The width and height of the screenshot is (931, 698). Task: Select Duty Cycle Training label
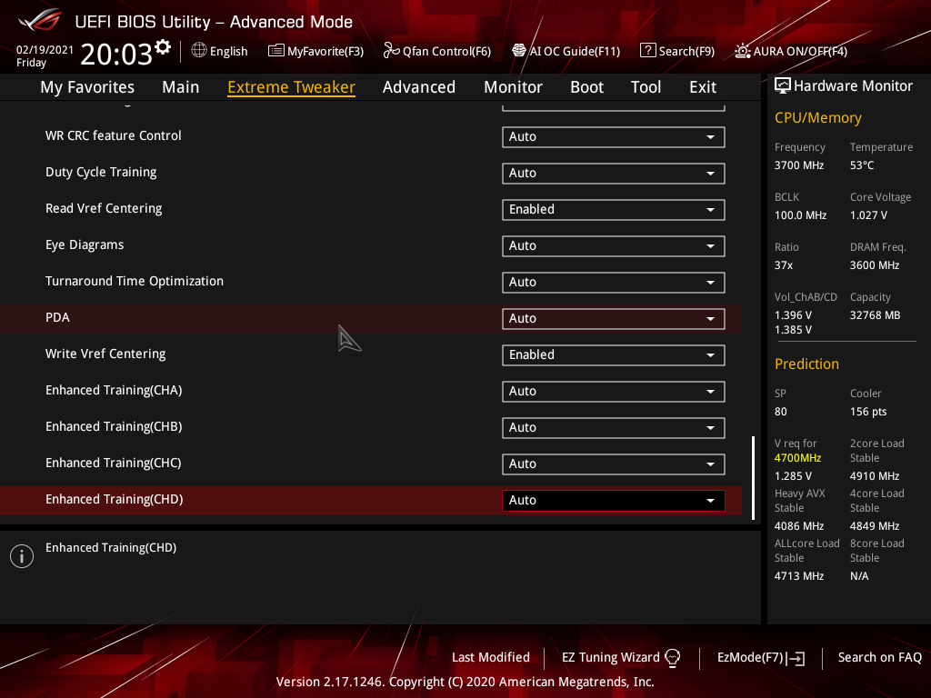click(x=101, y=172)
